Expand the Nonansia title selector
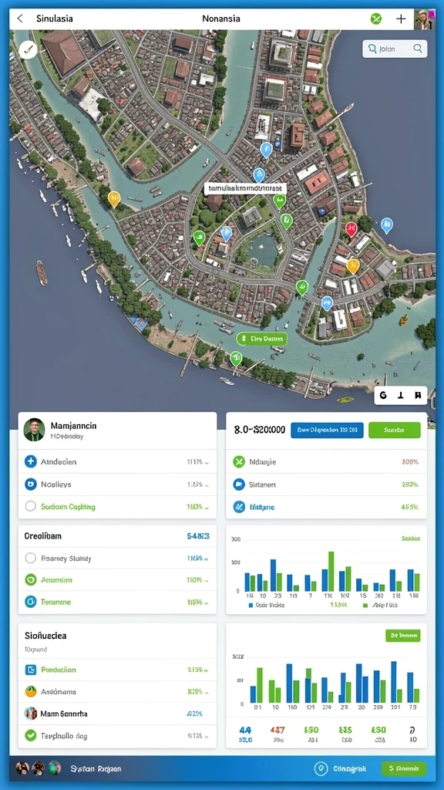This screenshot has height=790, width=444. 221,19
